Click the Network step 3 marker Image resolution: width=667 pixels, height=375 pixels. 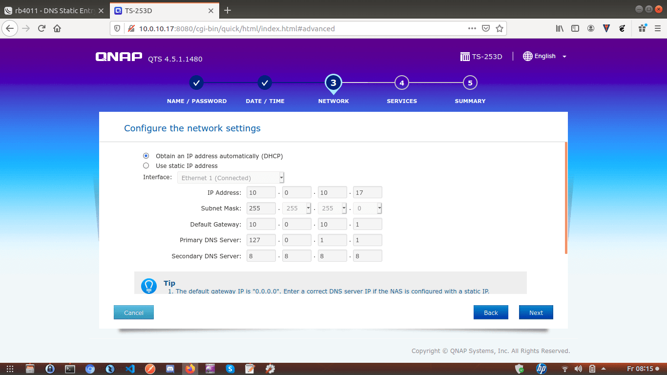click(333, 83)
